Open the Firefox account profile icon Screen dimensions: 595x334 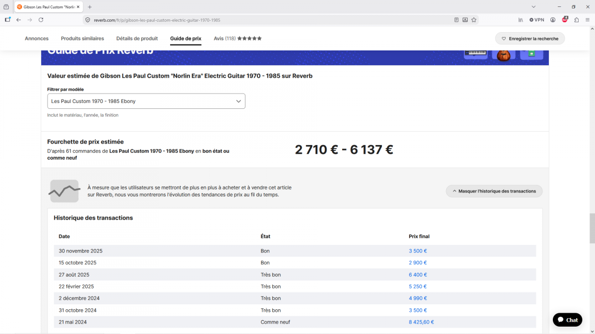pos(553,20)
